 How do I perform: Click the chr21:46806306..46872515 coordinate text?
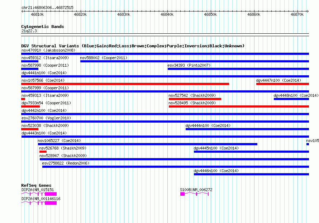coord(47,8)
